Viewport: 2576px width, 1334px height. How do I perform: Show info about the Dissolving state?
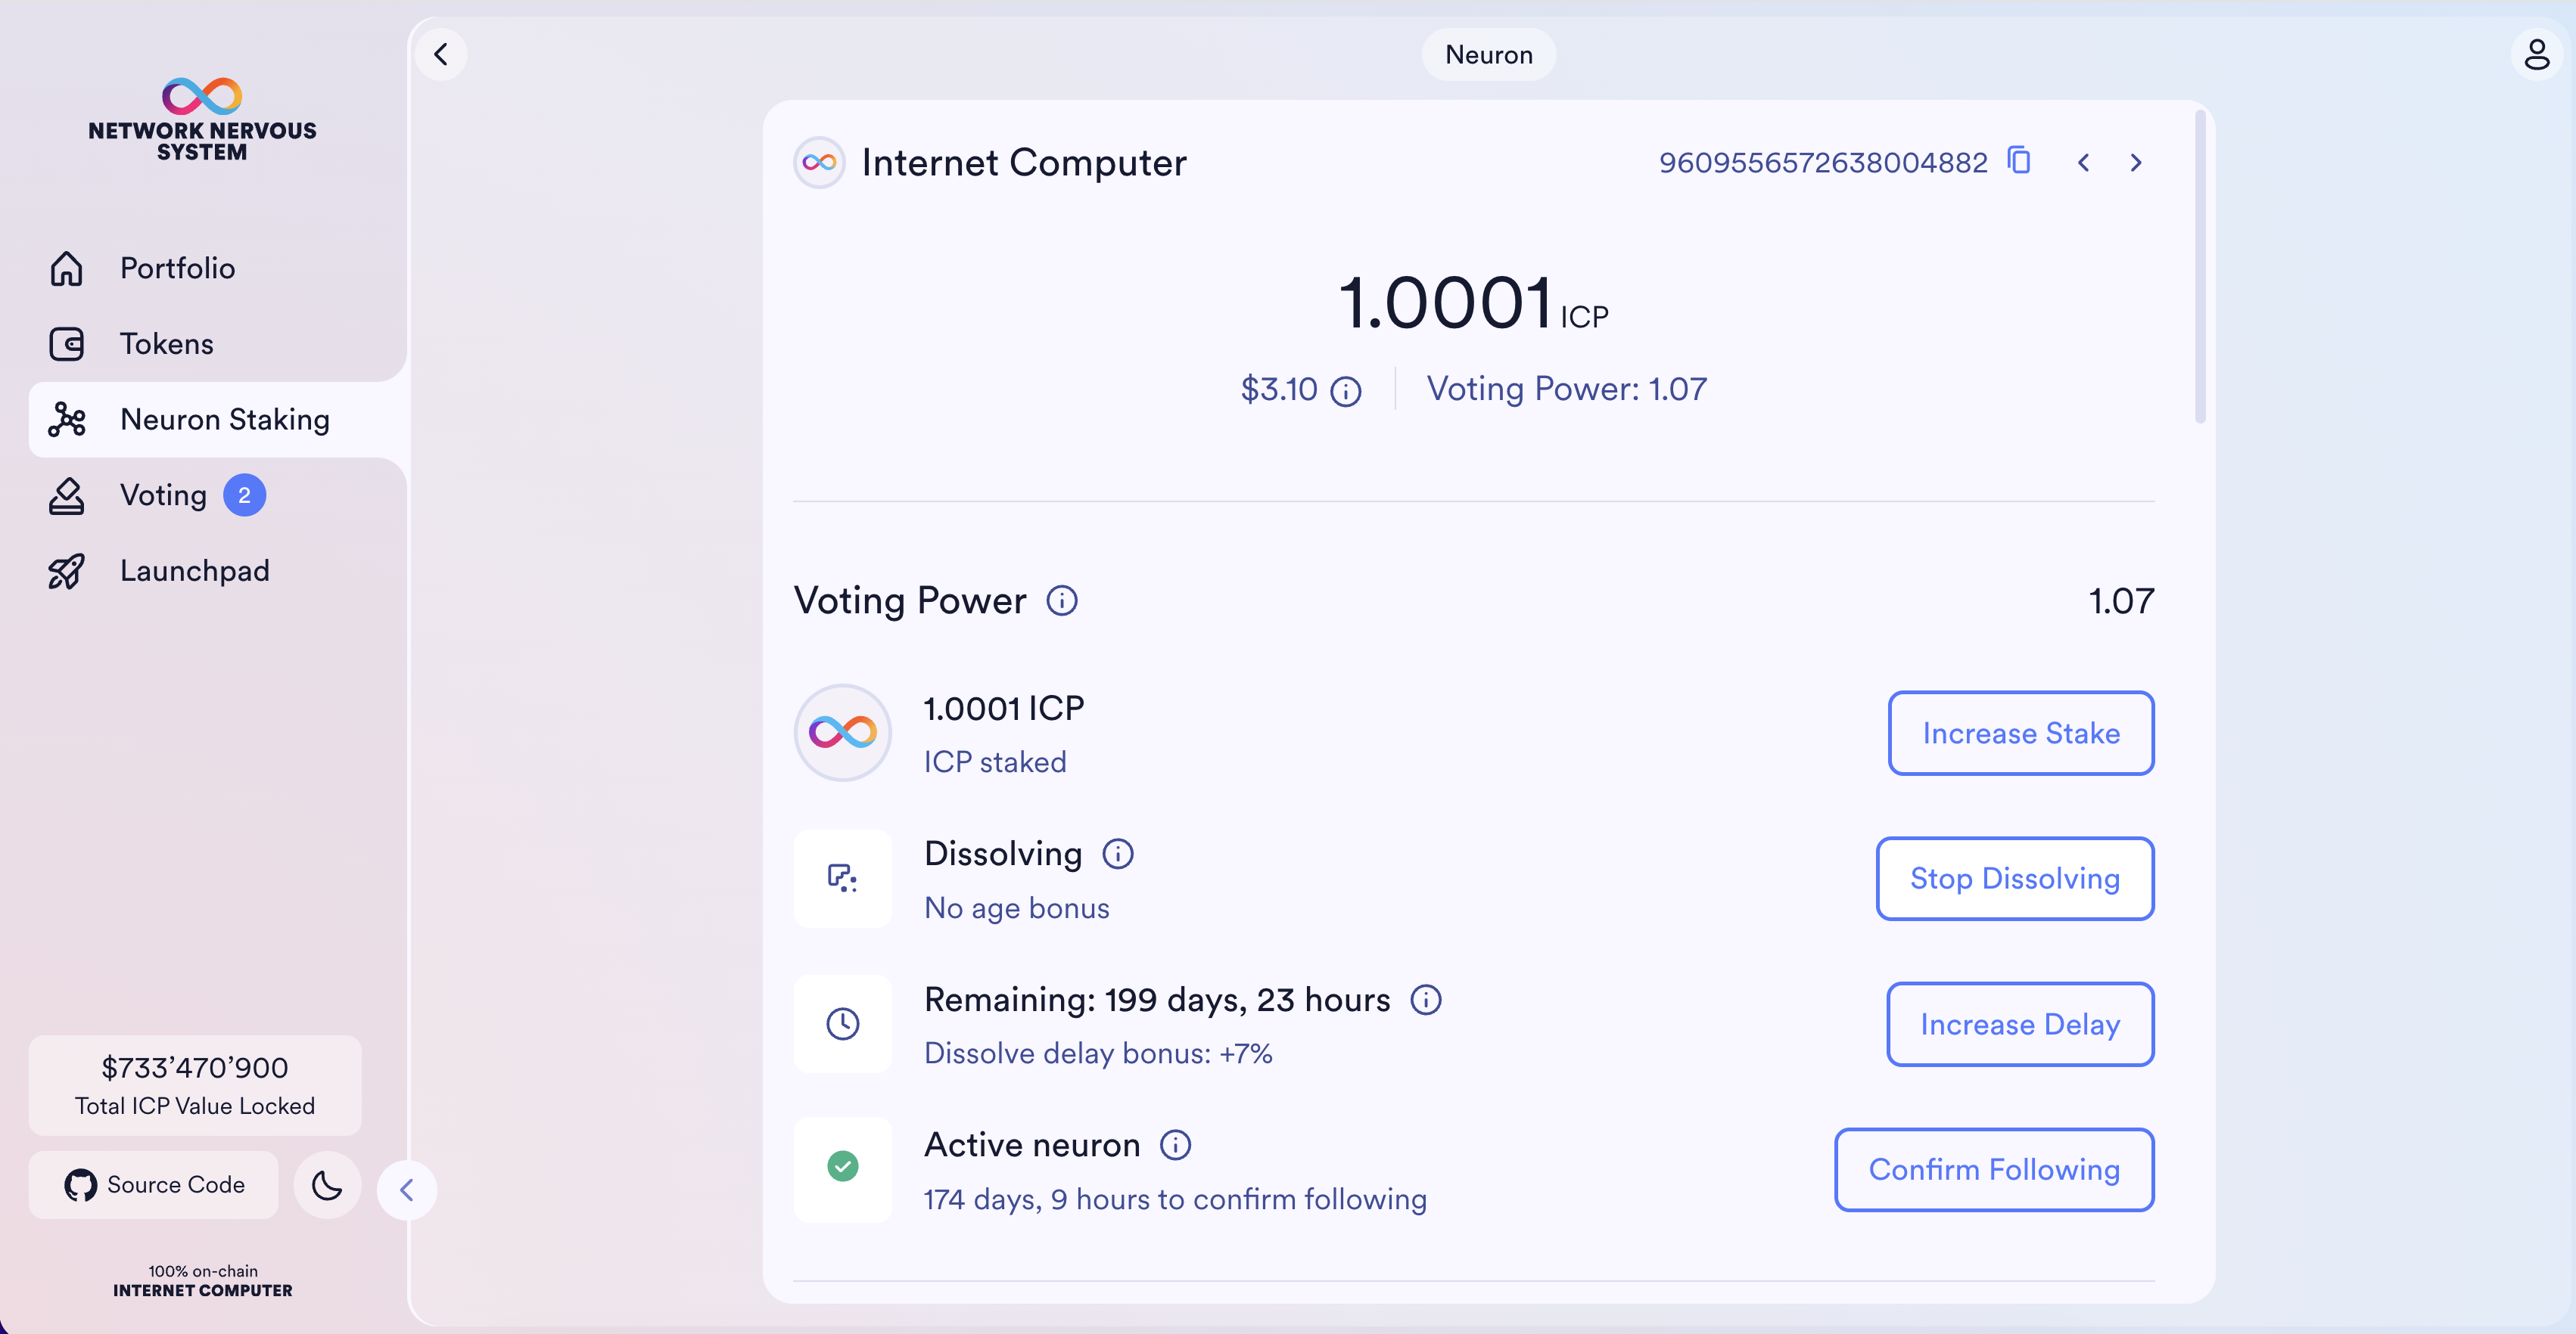pyautogui.click(x=1117, y=855)
